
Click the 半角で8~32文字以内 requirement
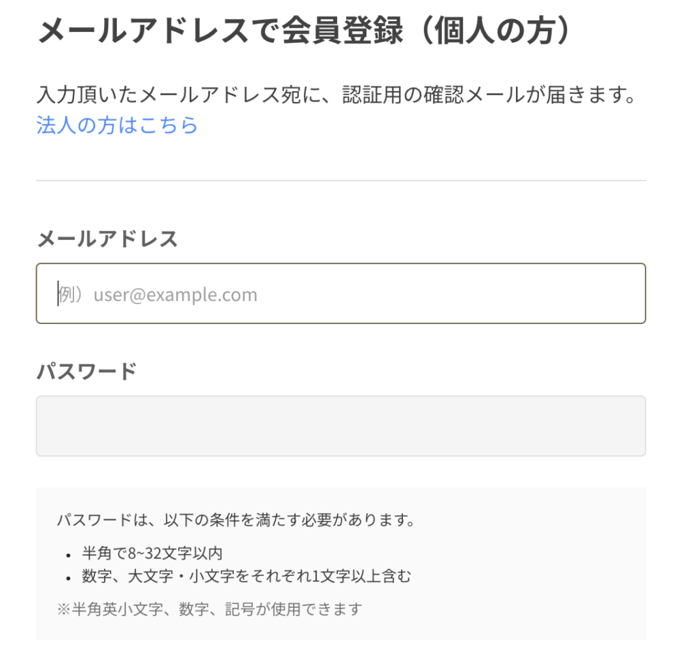(152, 554)
